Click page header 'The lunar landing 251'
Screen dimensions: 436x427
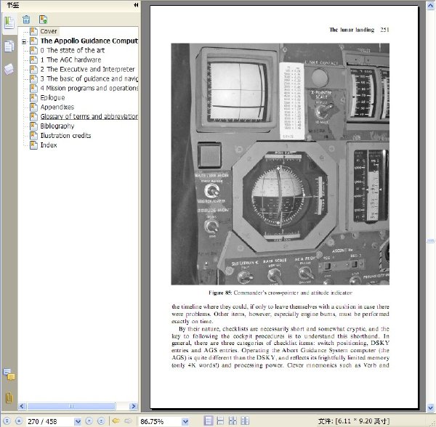tap(359, 30)
